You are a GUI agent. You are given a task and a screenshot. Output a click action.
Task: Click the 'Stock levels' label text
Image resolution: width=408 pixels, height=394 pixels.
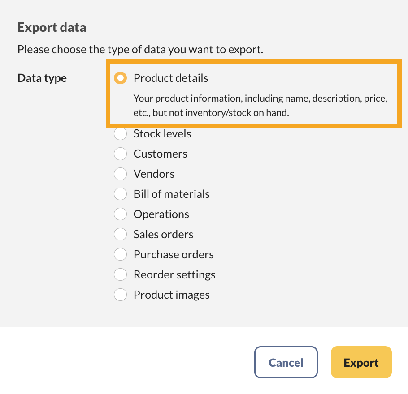(x=162, y=134)
